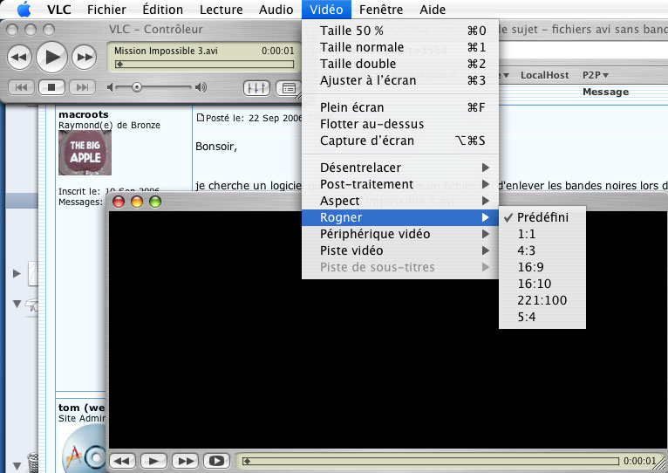Click the video window seek bar
The image size is (668, 473).
pyautogui.click(x=430, y=461)
